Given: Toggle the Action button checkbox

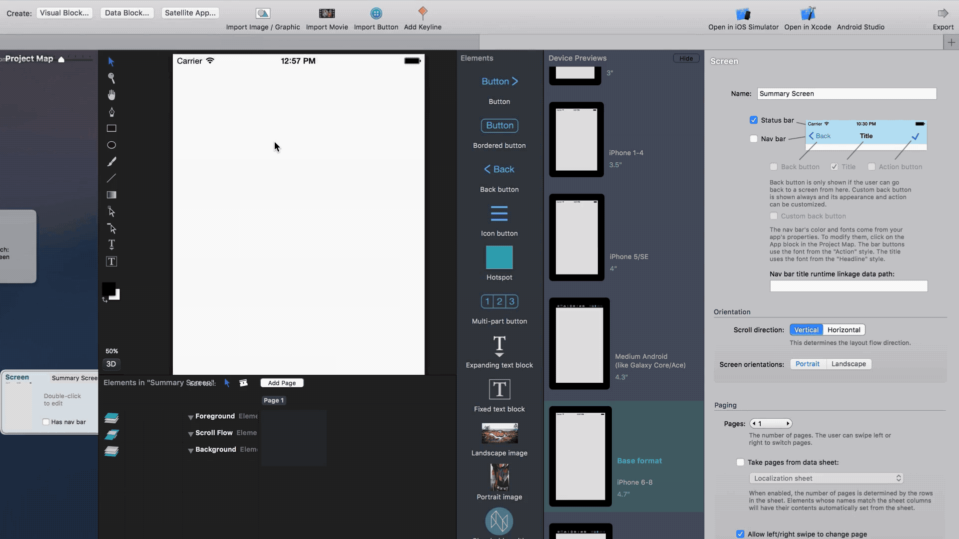Looking at the screenshot, I should (872, 167).
